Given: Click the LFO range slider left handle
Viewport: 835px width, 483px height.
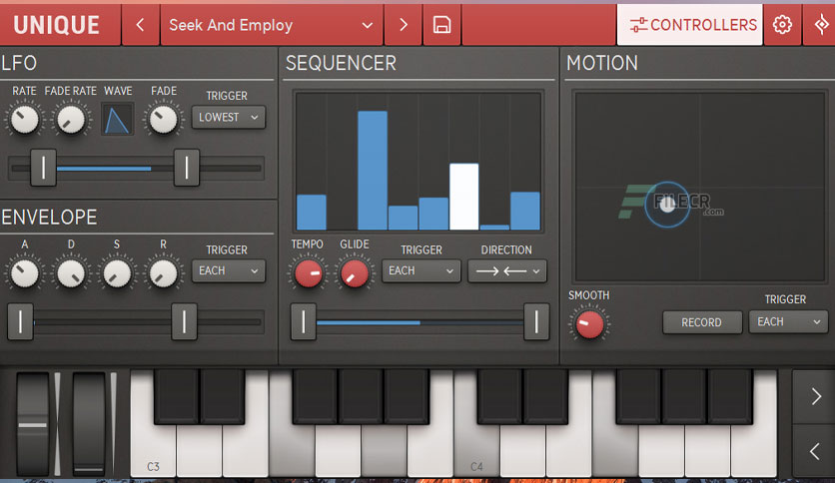Looking at the screenshot, I should pyautogui.click(x=43, y=168).
